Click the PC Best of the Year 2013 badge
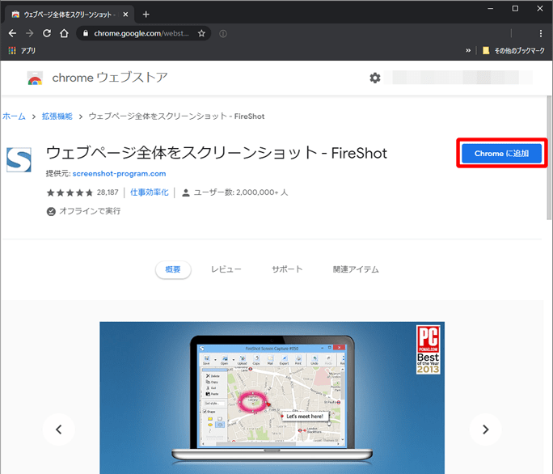 point(428,349)
